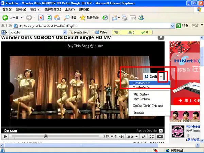Click the youtubo search input field
The width and height of the screenshot is (204, 153).
tap(36, 32)
